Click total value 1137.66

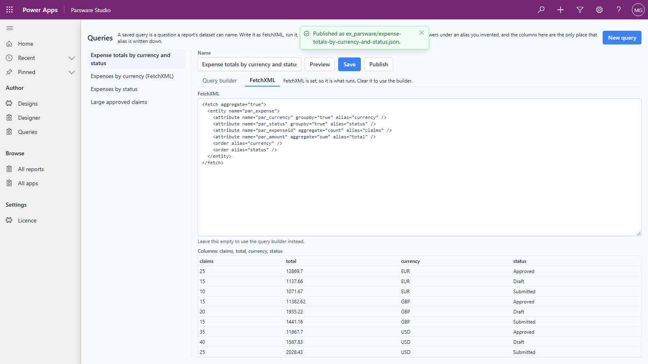(294, 281)
